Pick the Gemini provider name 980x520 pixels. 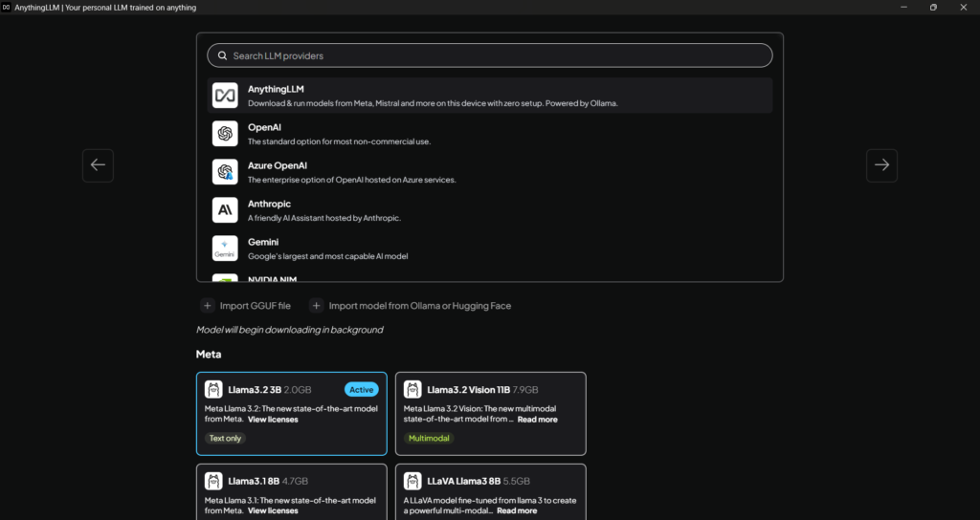tap(263, 242)
